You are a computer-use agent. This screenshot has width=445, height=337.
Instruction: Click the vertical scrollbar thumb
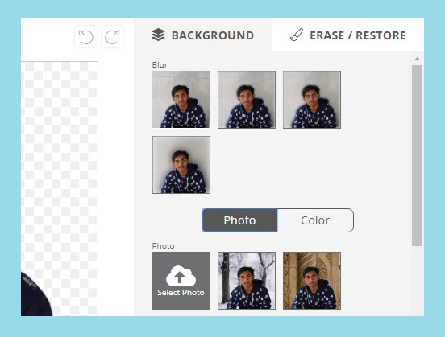click(418, 155)
